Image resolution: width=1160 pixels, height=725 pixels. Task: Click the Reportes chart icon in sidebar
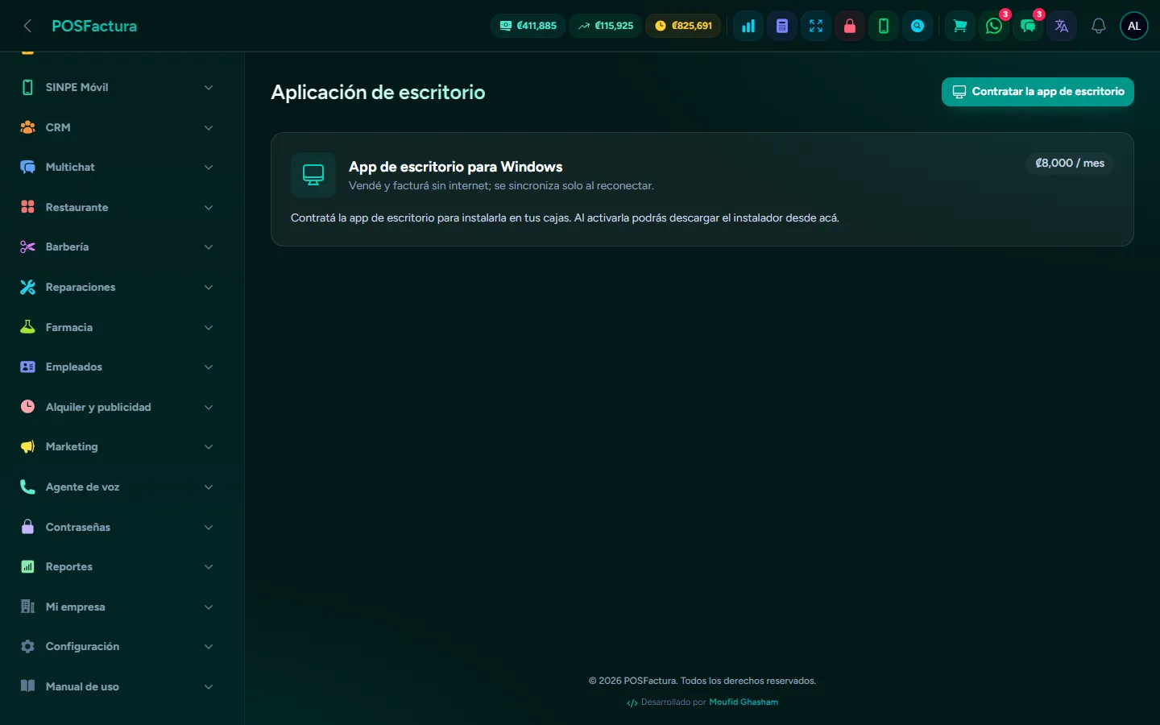(27, 567)
